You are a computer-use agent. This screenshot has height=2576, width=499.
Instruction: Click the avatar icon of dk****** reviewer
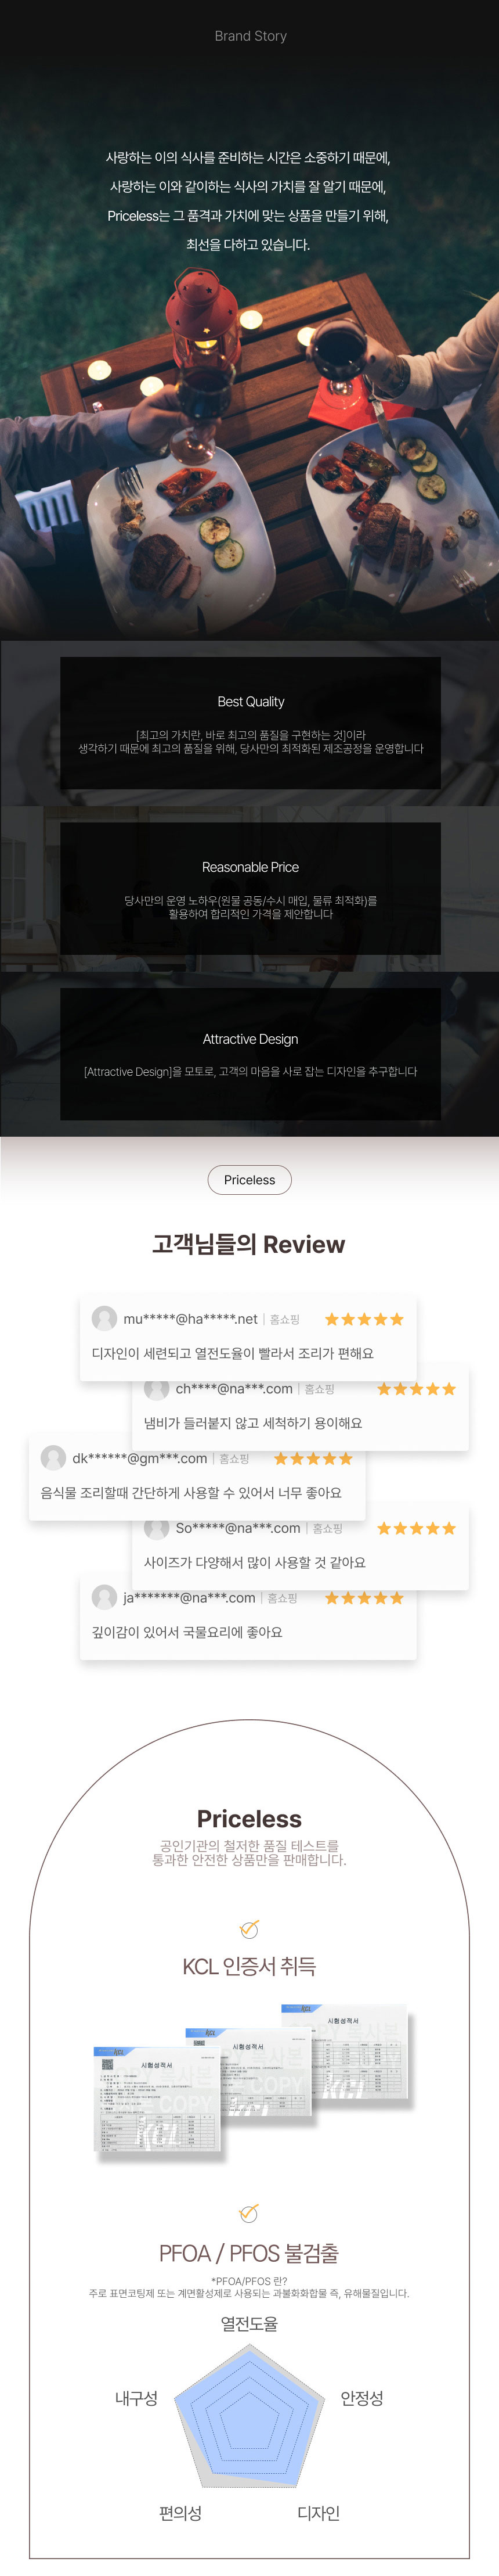[x=53, y=1458]
